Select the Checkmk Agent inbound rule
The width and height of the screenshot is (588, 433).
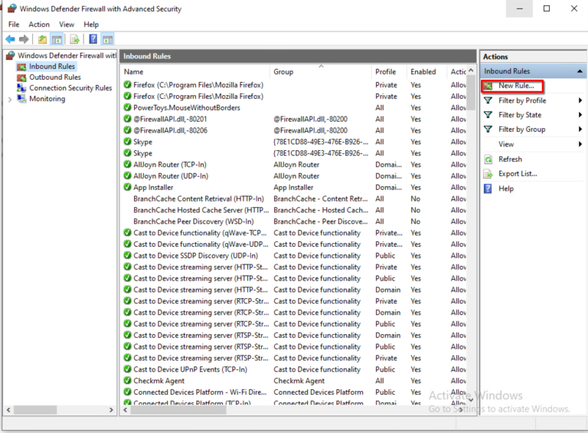(x=158, y=381)
